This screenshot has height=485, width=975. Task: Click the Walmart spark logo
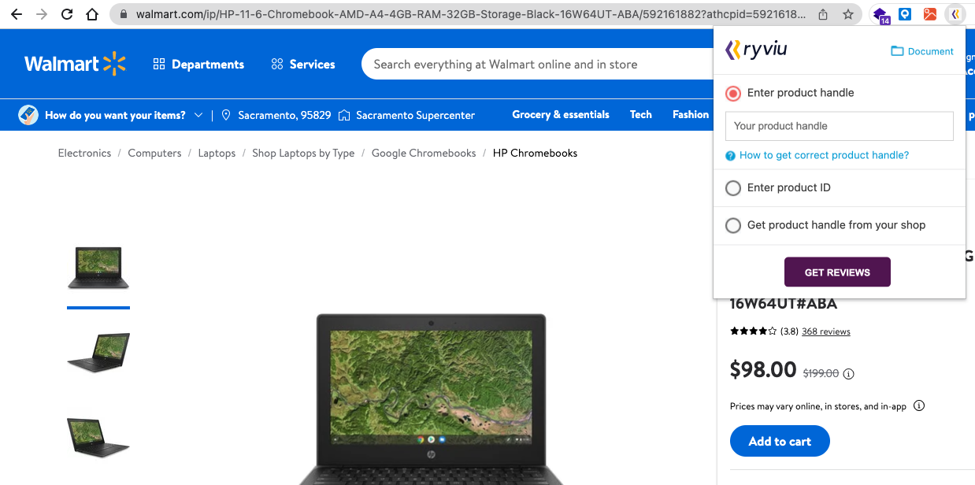click(114, 64)
